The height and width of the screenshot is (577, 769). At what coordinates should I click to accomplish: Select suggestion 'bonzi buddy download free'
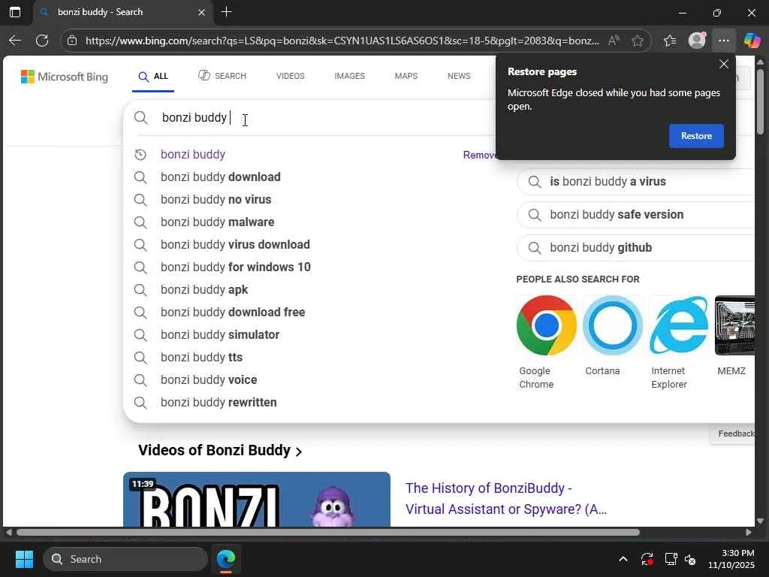233,313
